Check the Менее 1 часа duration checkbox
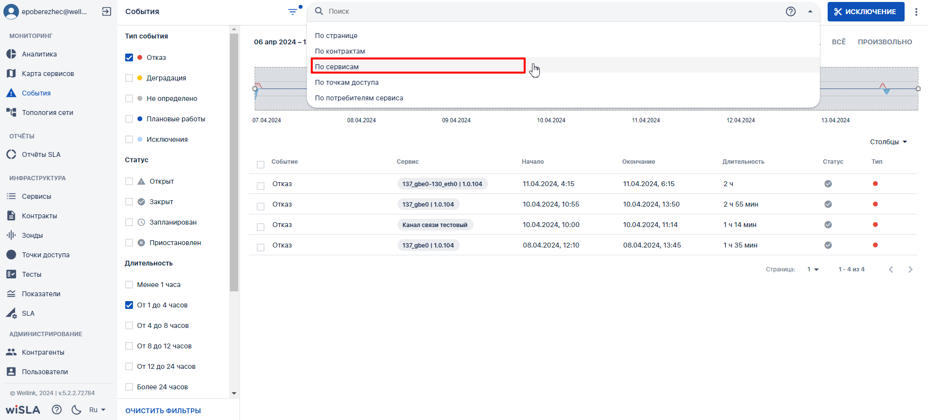This screenshot has height=420, width=928. coord(129,285)
